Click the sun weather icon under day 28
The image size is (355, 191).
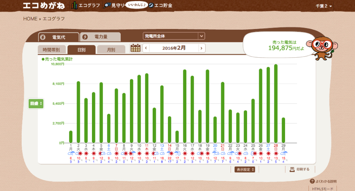(x=276, y=154)
